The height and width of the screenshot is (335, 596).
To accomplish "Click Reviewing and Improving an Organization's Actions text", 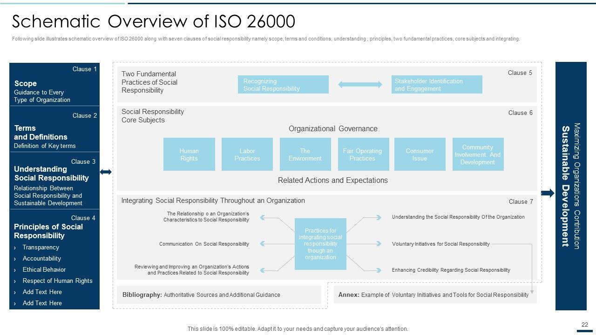I will tap(192, 270).
